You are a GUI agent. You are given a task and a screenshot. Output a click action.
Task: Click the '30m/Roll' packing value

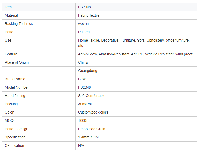[85, 104]
